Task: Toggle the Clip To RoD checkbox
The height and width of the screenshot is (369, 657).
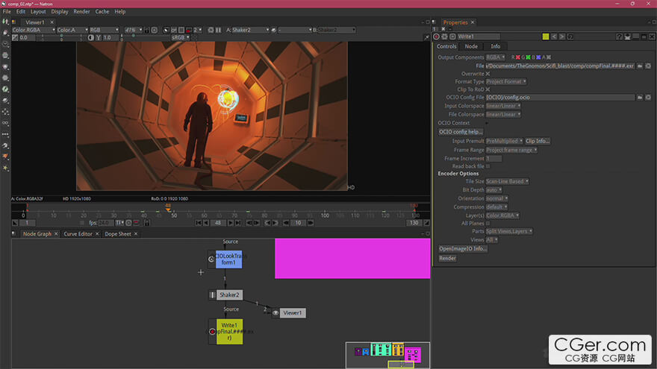Action: coord(488,89)
